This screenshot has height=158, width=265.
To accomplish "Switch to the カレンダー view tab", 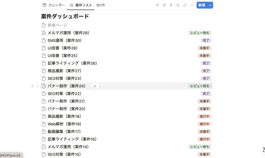I will [x=54, y=5].
